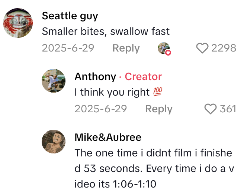Select the "I think you right" reply text
Viewport: 247px width, 192px height.
(x=112, y=92)
